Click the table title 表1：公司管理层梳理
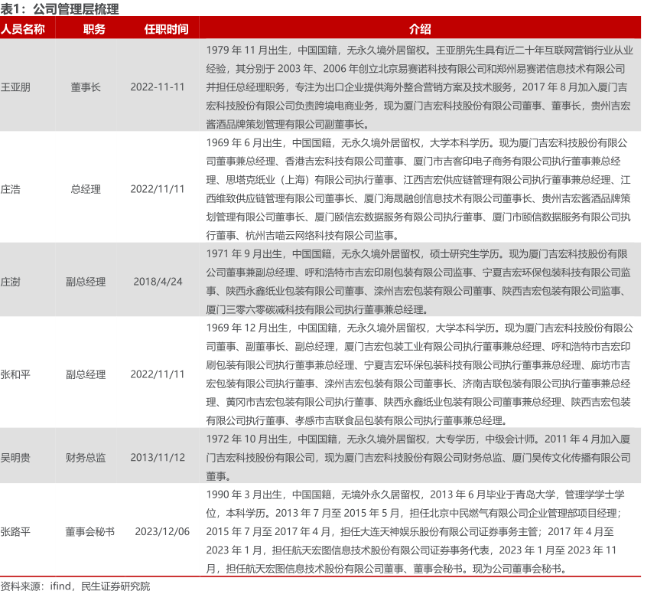The width and height of the screenshot is (657, 591). [60, 9]
